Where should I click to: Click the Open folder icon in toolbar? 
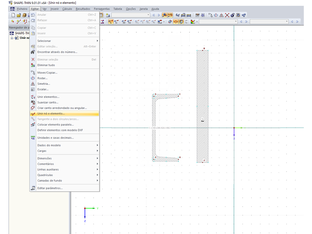19,15
